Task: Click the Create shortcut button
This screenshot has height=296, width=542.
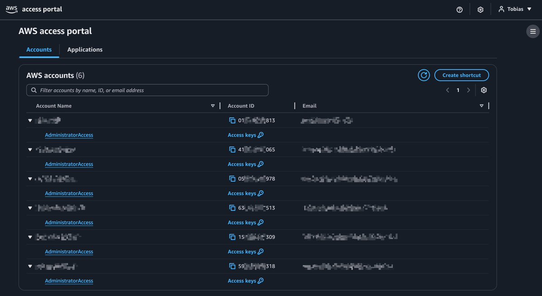Action: click(462, 75)
